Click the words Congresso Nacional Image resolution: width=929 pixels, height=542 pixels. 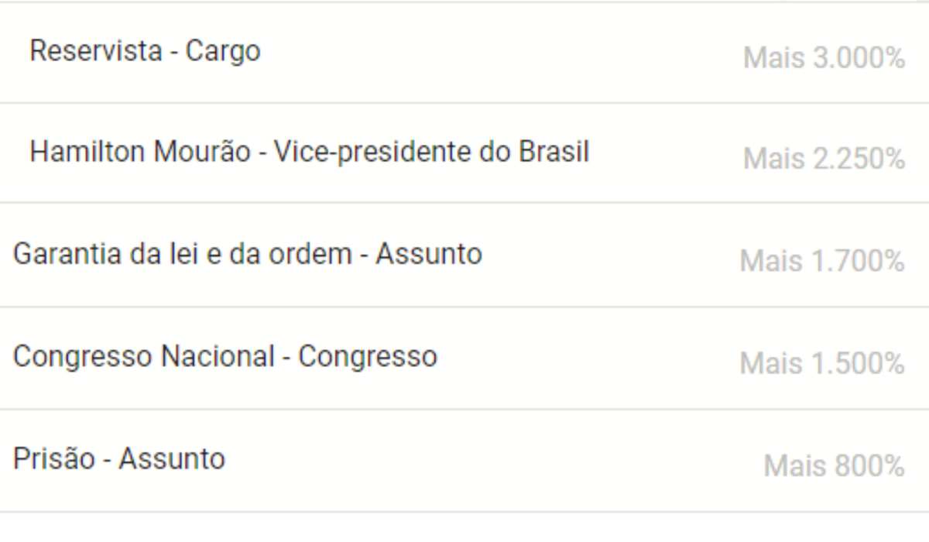[x=144, y=356]
